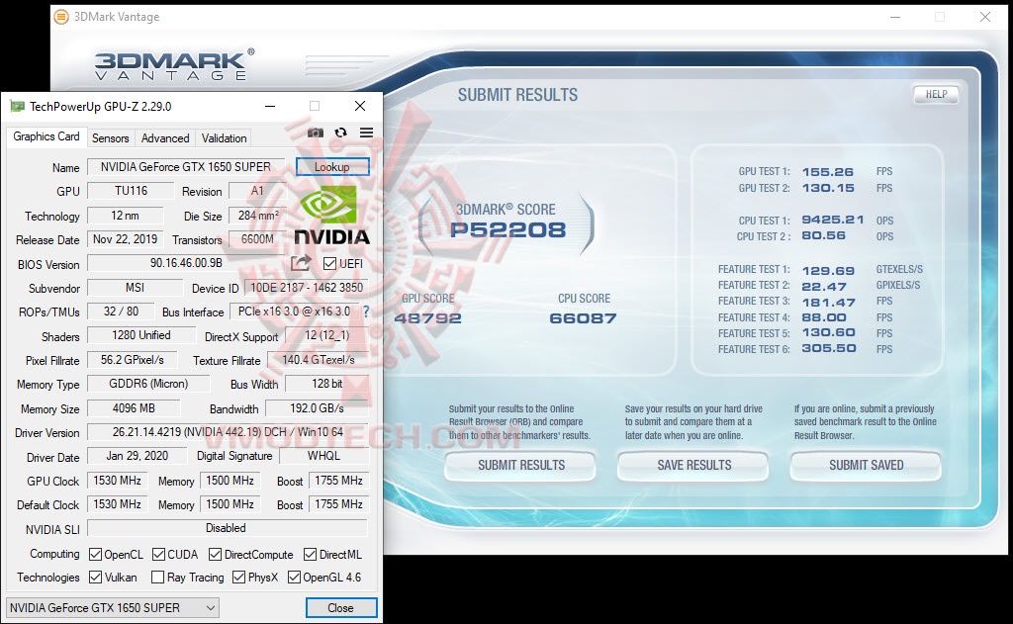1013x624 pixels.
Task: Click the Texture Fillrate 140.4 GTexel/s field
Action: coord(318,360)
